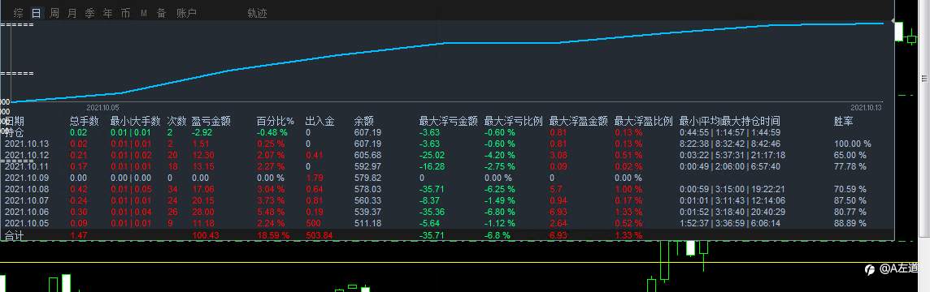This screenshot has width=930, height=292.
Task: Open the 账户 account tab
Action: click(x=186, y=13)
